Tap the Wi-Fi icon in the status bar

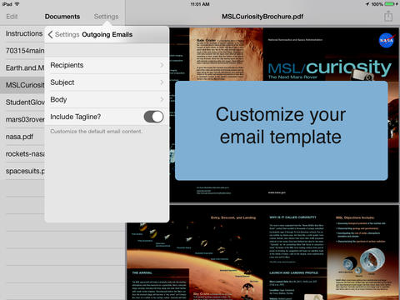(17, 4)
